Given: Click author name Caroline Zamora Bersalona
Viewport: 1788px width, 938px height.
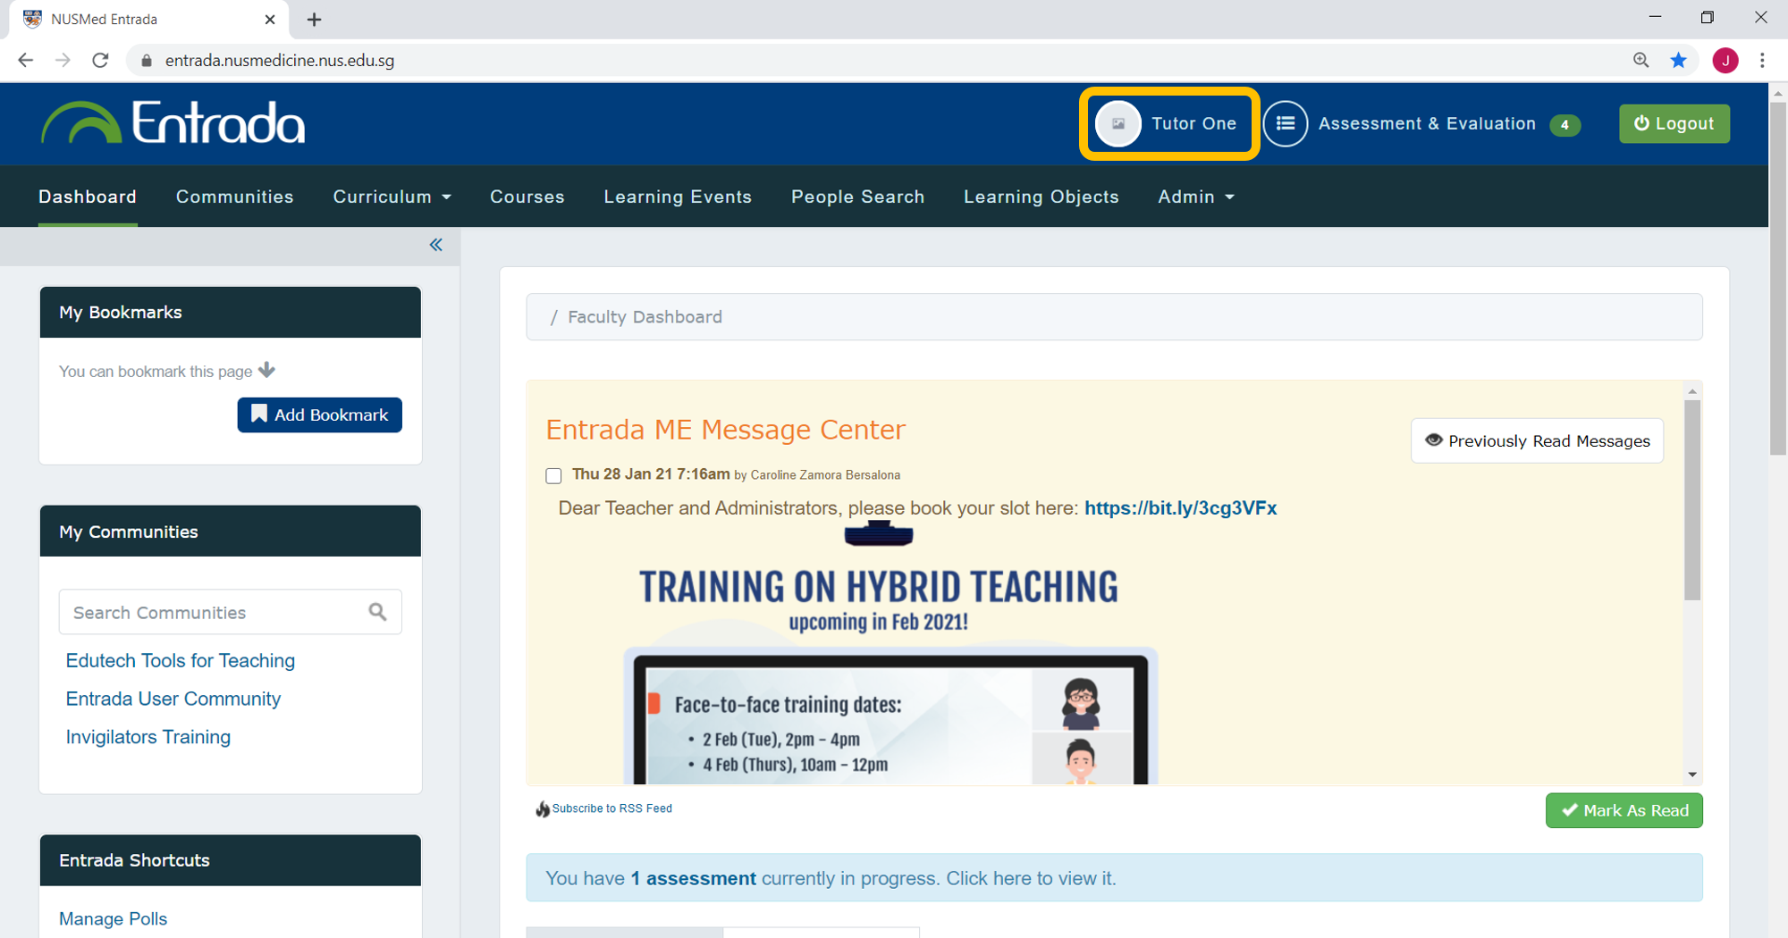Looking at the screenshot, I should pyautogui.click(x=825, y=475).
